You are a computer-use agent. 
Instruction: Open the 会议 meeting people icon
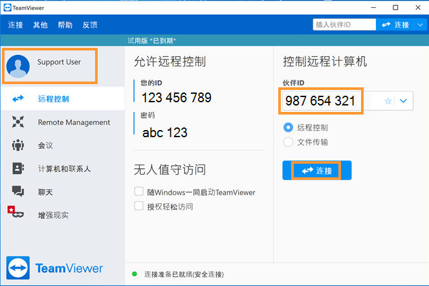18,145
